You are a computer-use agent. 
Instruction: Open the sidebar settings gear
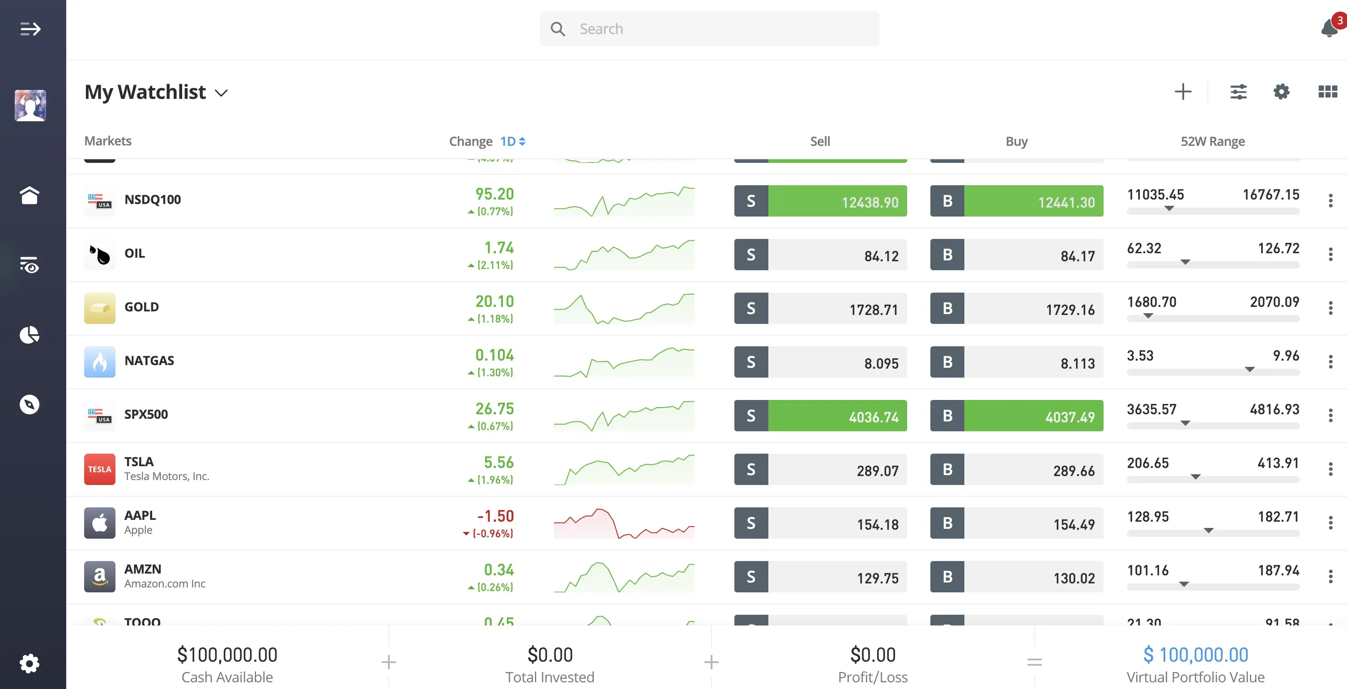click(29, 663)
